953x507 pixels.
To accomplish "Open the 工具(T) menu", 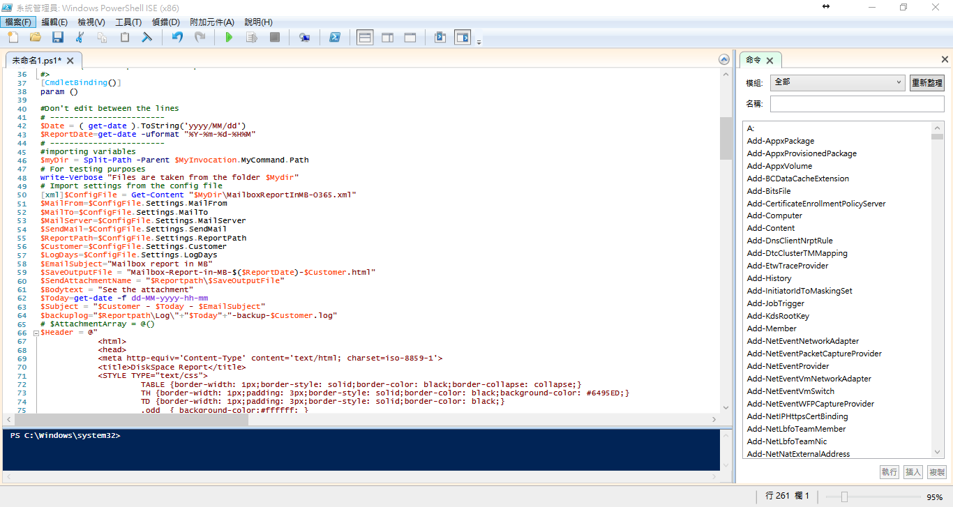I will (128, 22).
